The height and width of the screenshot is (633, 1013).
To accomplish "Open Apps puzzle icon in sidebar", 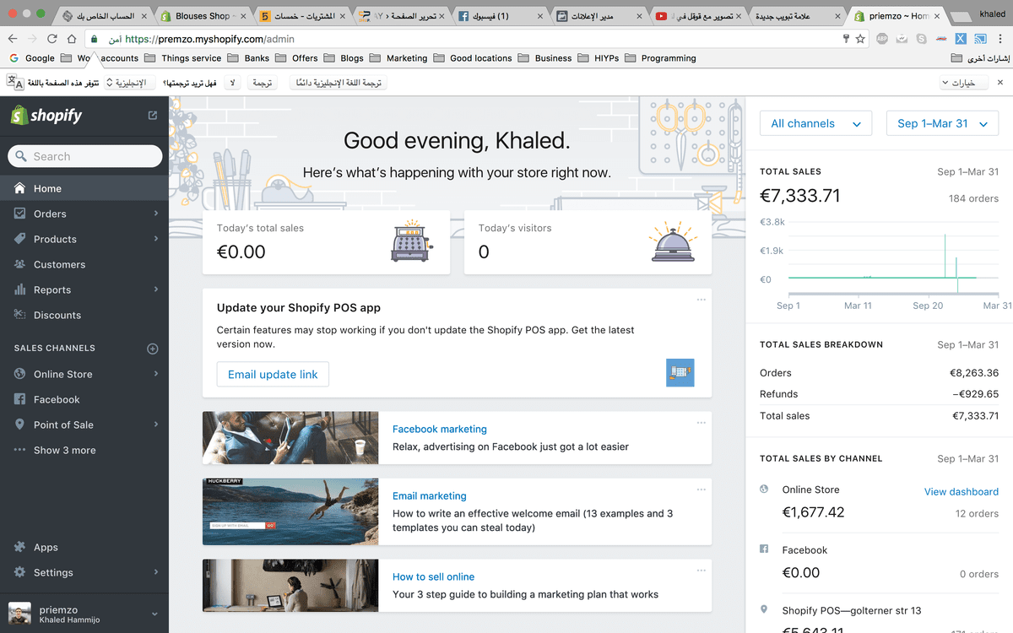I will click(x=19, y=547).
